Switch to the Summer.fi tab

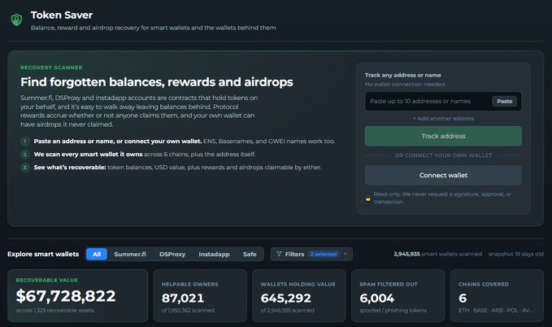(x=130, y=254)
